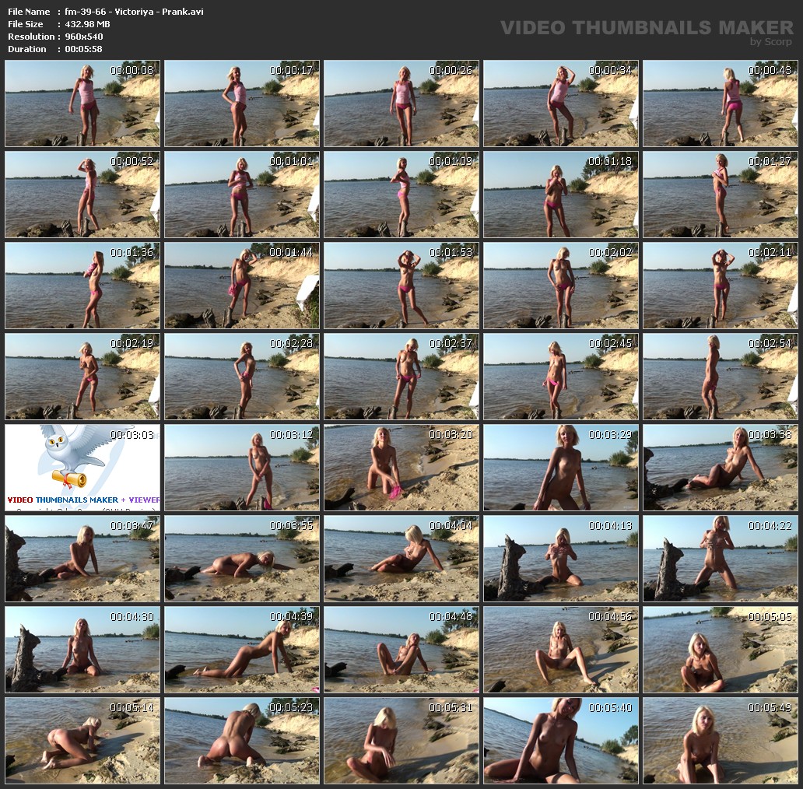The width and height of the screenshot is (803, 789).
Task: Open the thumbnail at timestamp 00:00:26
Action: coord(401,103)
